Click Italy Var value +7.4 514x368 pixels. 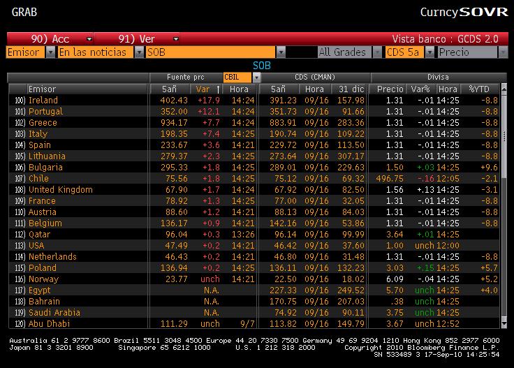[211, 133]
